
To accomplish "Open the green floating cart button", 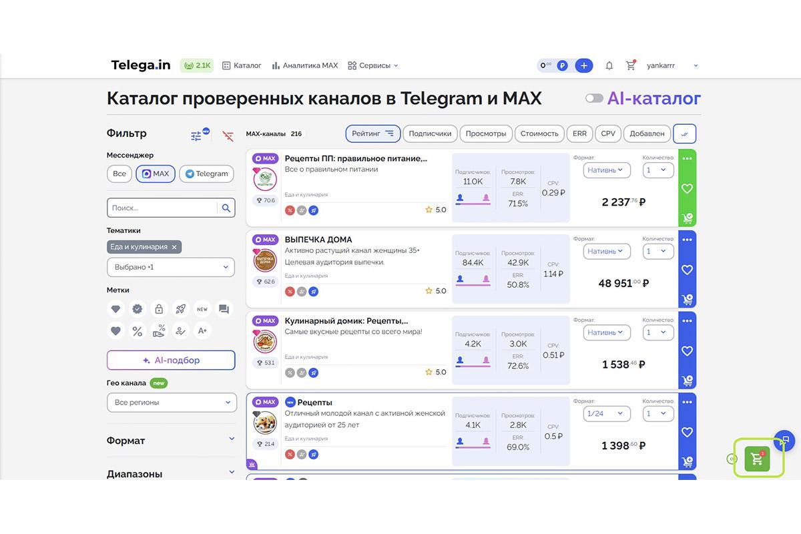I will 758,458.
